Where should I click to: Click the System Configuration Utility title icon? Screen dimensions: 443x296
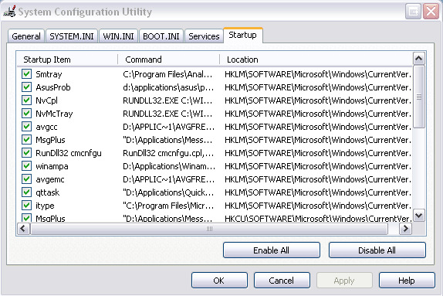coord(9,12)
